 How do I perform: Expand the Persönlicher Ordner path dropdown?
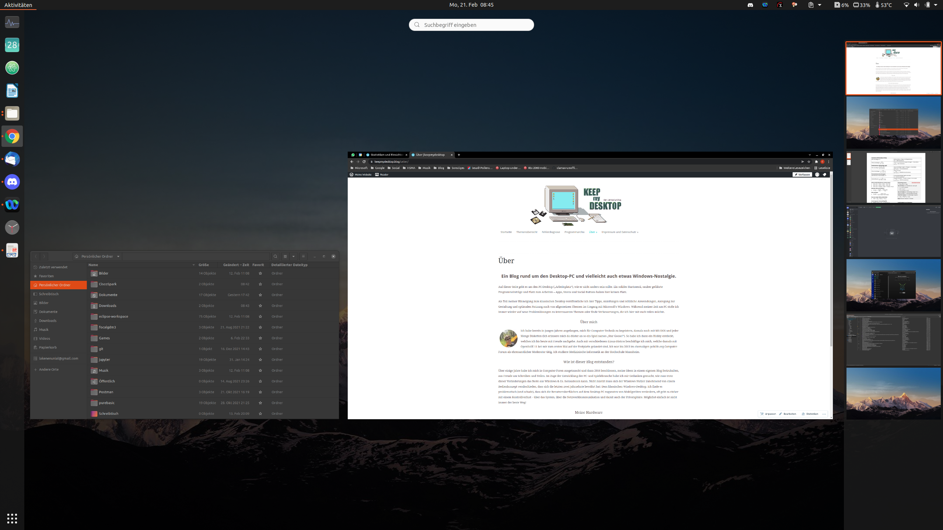(118, 257)
